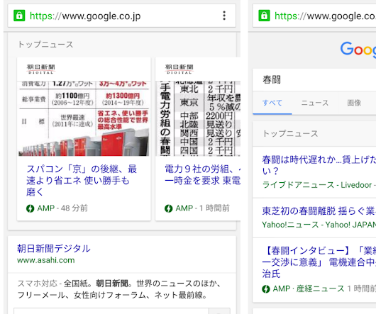
Task: Switch to the 画像 tab
Action: click(354, 103)
